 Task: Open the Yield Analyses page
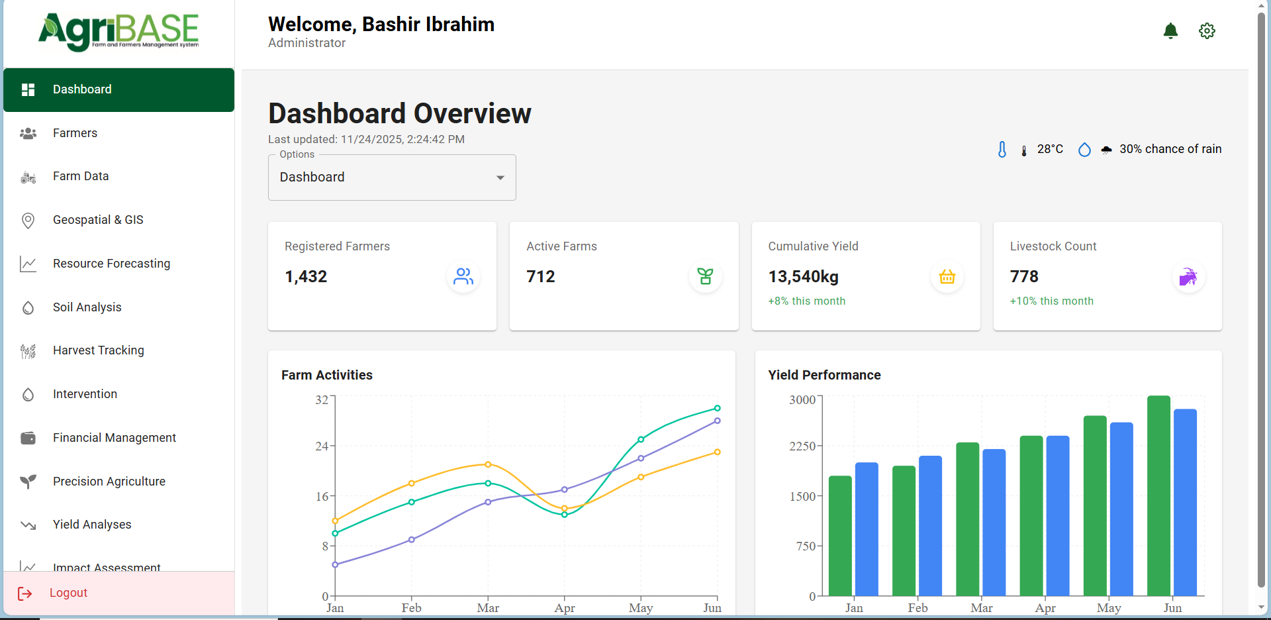(x=92, y=525)
